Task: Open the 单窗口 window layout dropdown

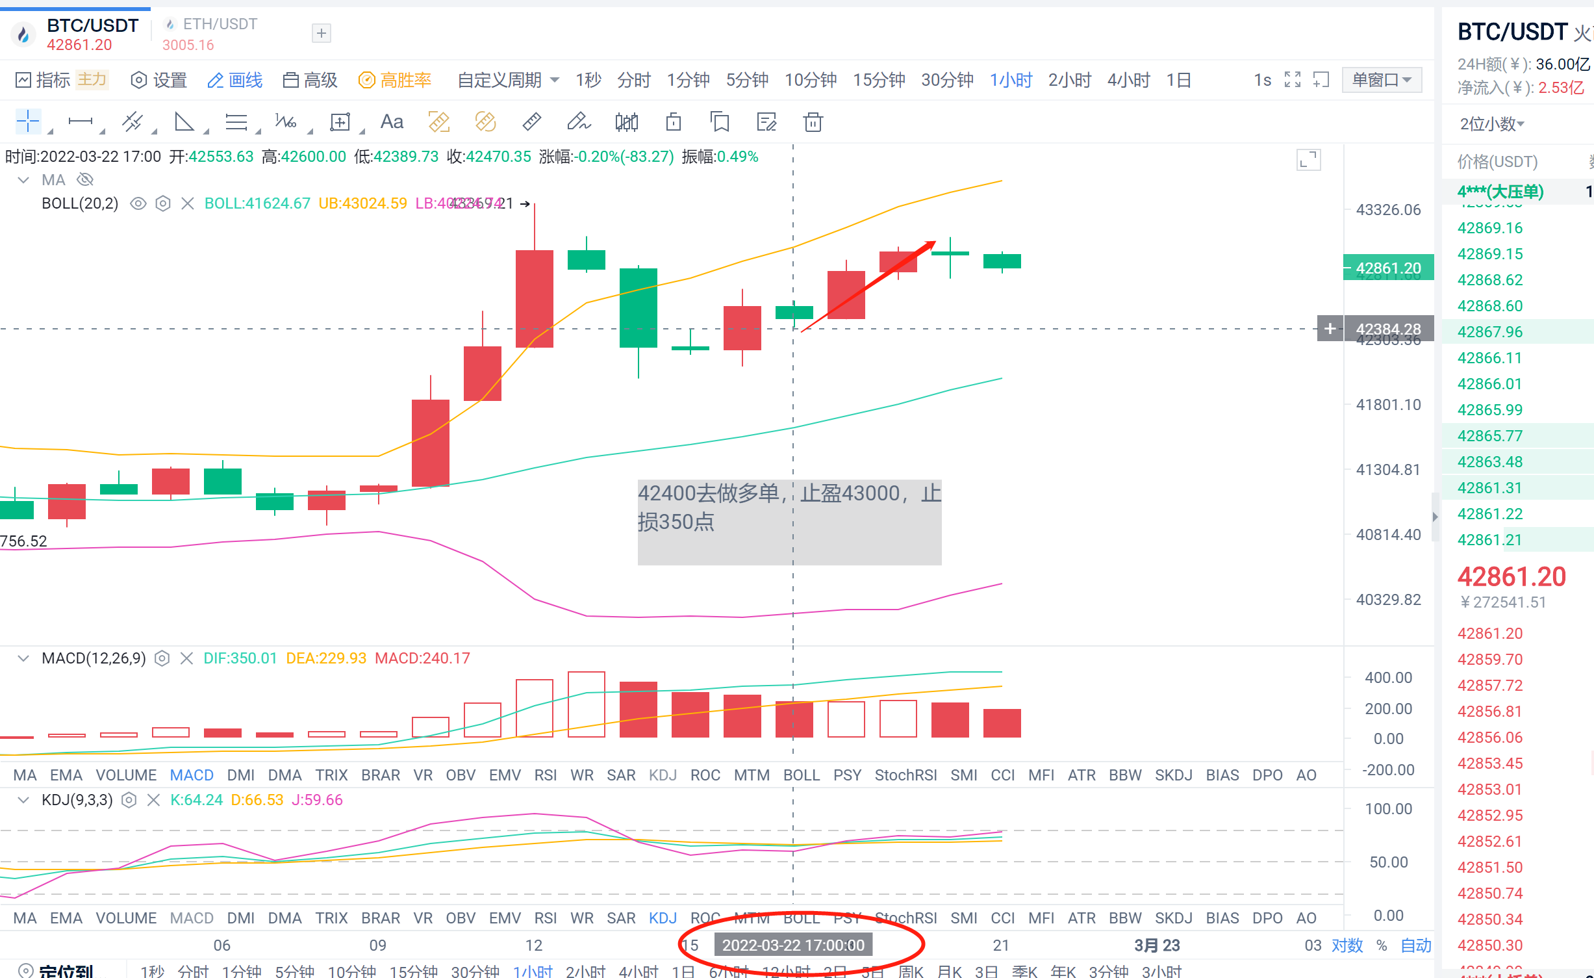Action: [1382, 80]
